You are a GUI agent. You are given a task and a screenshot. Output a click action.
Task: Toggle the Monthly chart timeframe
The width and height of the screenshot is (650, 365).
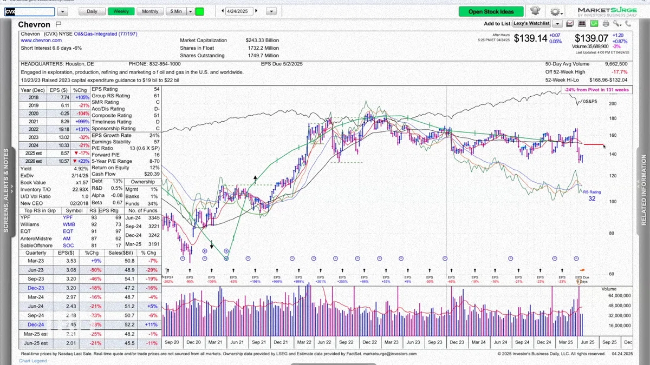[150, 11]
